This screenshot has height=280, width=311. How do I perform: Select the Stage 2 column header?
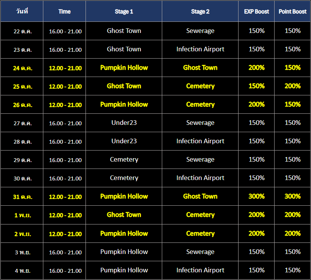click(200, 11)
